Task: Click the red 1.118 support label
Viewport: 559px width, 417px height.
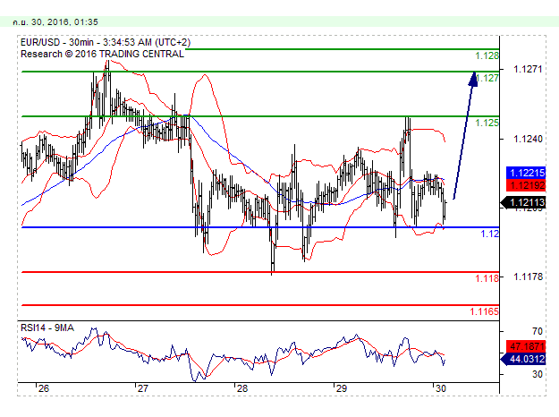Action: tap(487, 278)
